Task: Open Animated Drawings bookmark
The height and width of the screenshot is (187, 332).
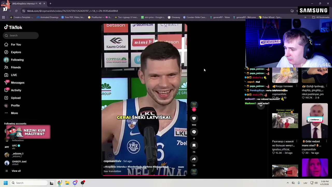Action: pos(47,17)
